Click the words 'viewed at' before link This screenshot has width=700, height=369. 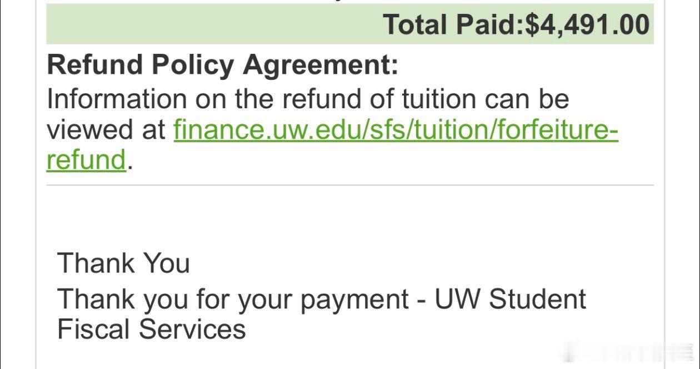pyautogui.click(x=106, y=130)
